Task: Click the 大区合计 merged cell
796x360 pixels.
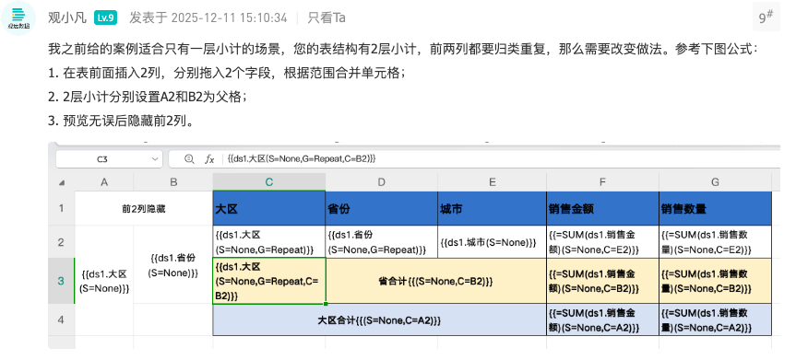Action: (x=380, y=319)
